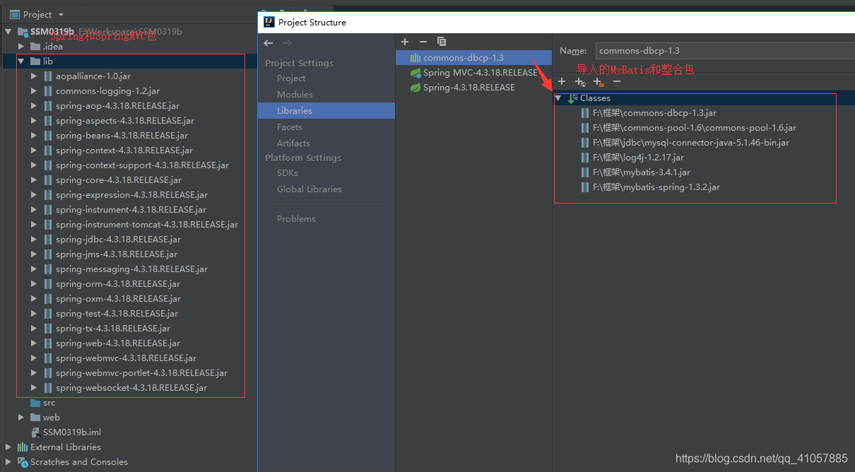This screenshot has width=855, height=472.
Task: Expand the web folder
Action: point(21,418)
